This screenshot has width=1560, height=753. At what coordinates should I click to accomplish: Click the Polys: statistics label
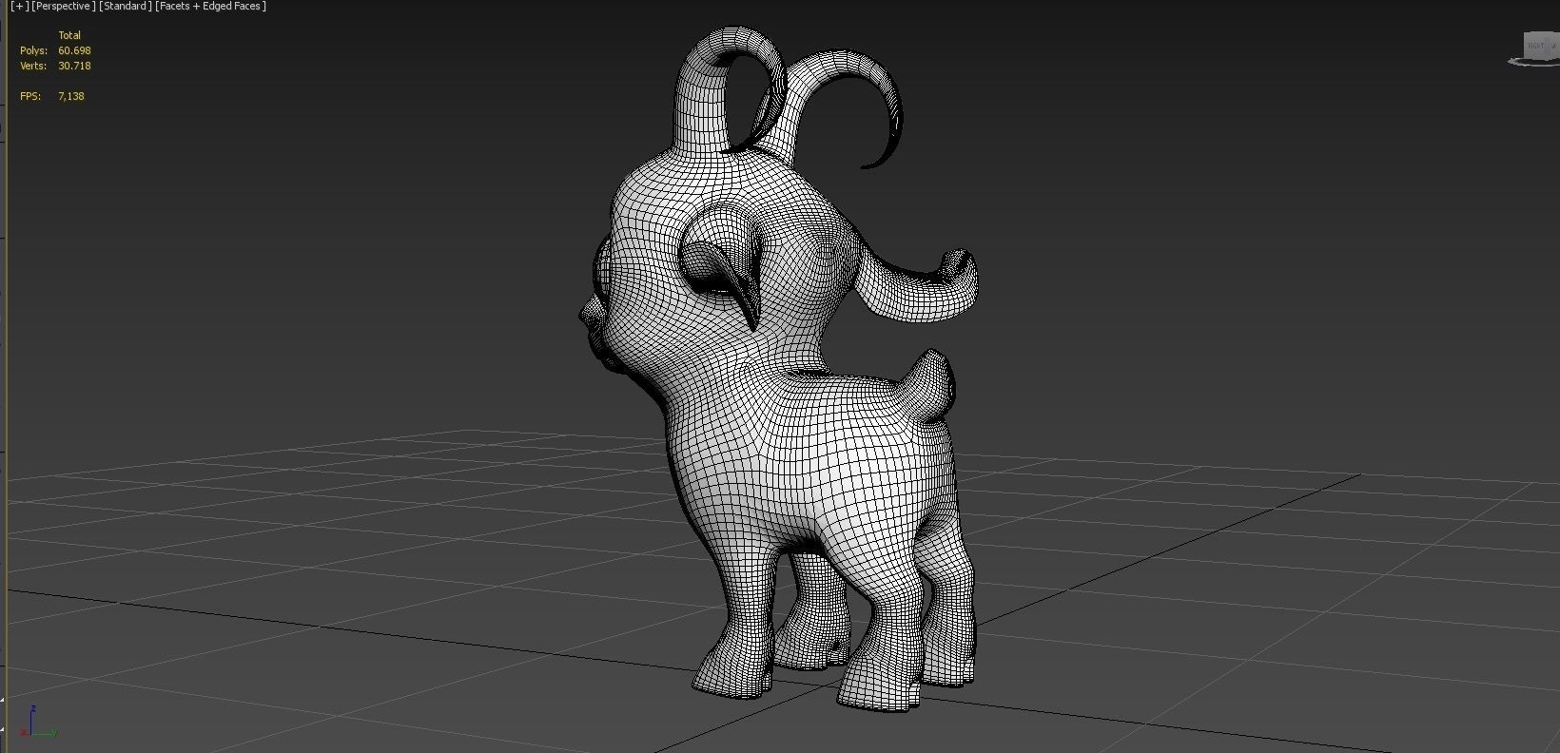tap(33, 50)
